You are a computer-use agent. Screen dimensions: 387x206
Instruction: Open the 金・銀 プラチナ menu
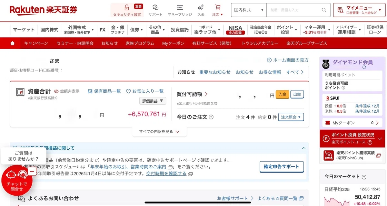coord(118,30)
